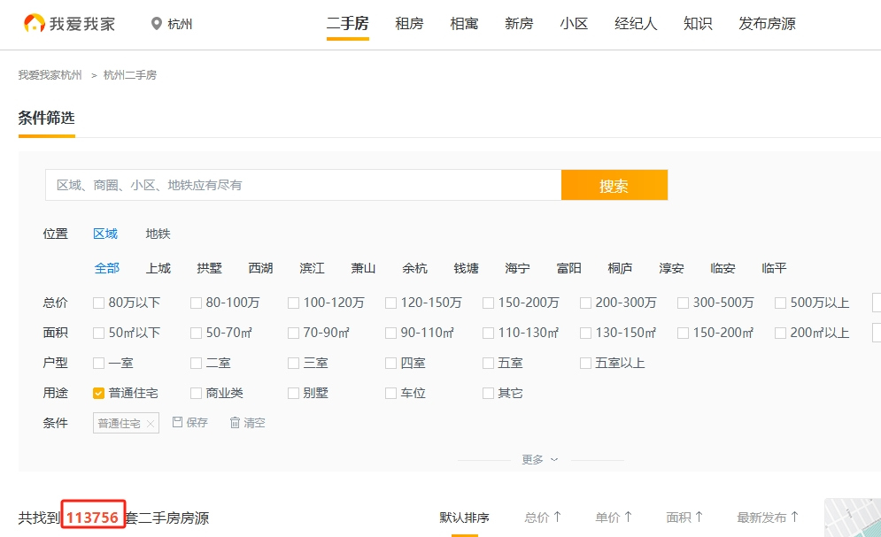Check the 80-100万 price box
881x537 pixels.
pos(196,303)
